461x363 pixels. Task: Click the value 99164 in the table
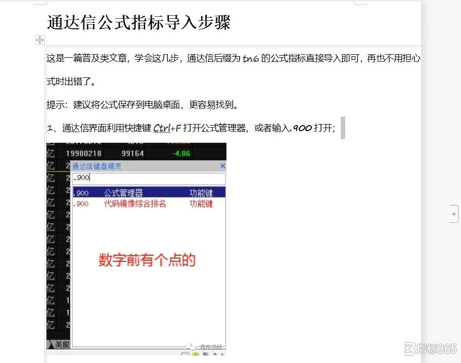(132, 153)
